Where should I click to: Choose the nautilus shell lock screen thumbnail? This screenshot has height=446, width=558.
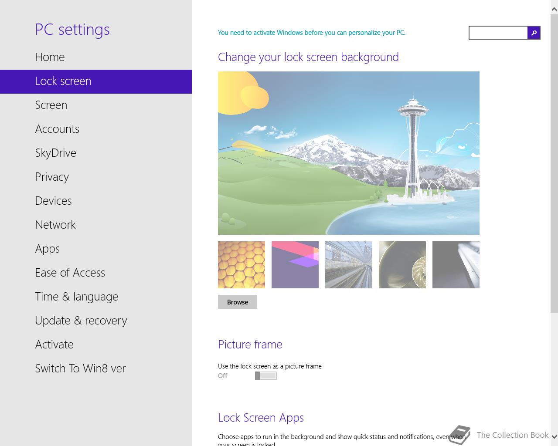(402, 265)
